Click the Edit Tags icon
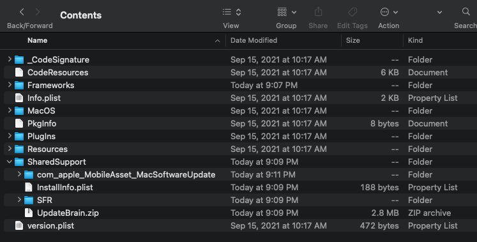The width and height of the screenshot is (477, 242). click(352, 12)
